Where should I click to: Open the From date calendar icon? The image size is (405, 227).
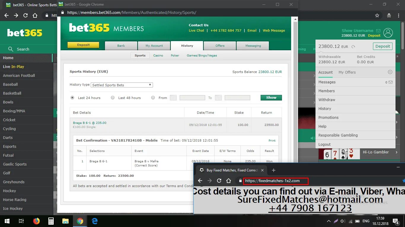tap(173, 98)
